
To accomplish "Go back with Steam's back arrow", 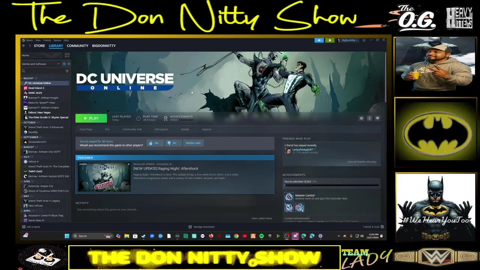I will pyautogui.click(x=24, y=46).
